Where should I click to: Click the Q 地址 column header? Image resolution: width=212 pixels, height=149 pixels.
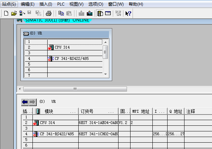tap(176, 111)
